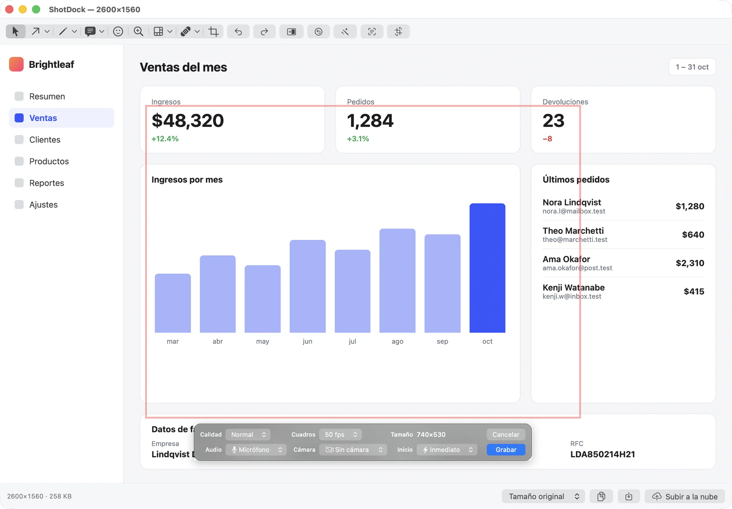The image size is (732, 509).
Task: Click Subir a la nube button
Action: (685, 496)
